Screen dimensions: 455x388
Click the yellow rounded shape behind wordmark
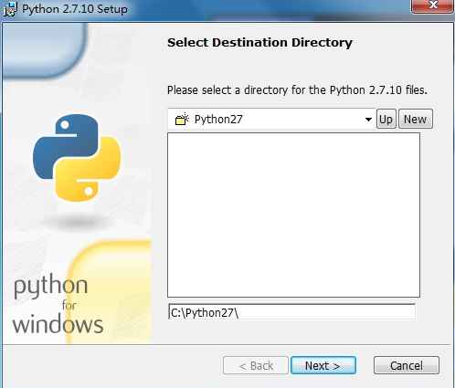click(110, 290)
